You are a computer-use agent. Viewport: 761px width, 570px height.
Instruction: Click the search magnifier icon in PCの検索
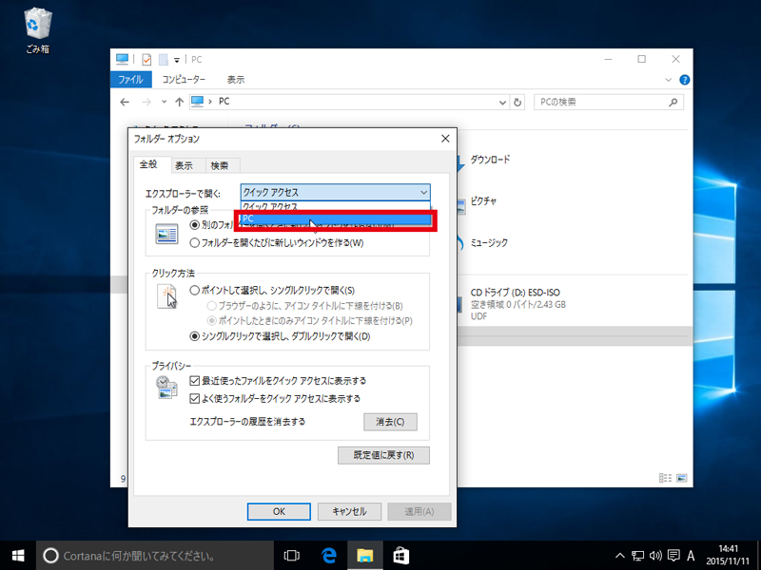coord(673,103)
